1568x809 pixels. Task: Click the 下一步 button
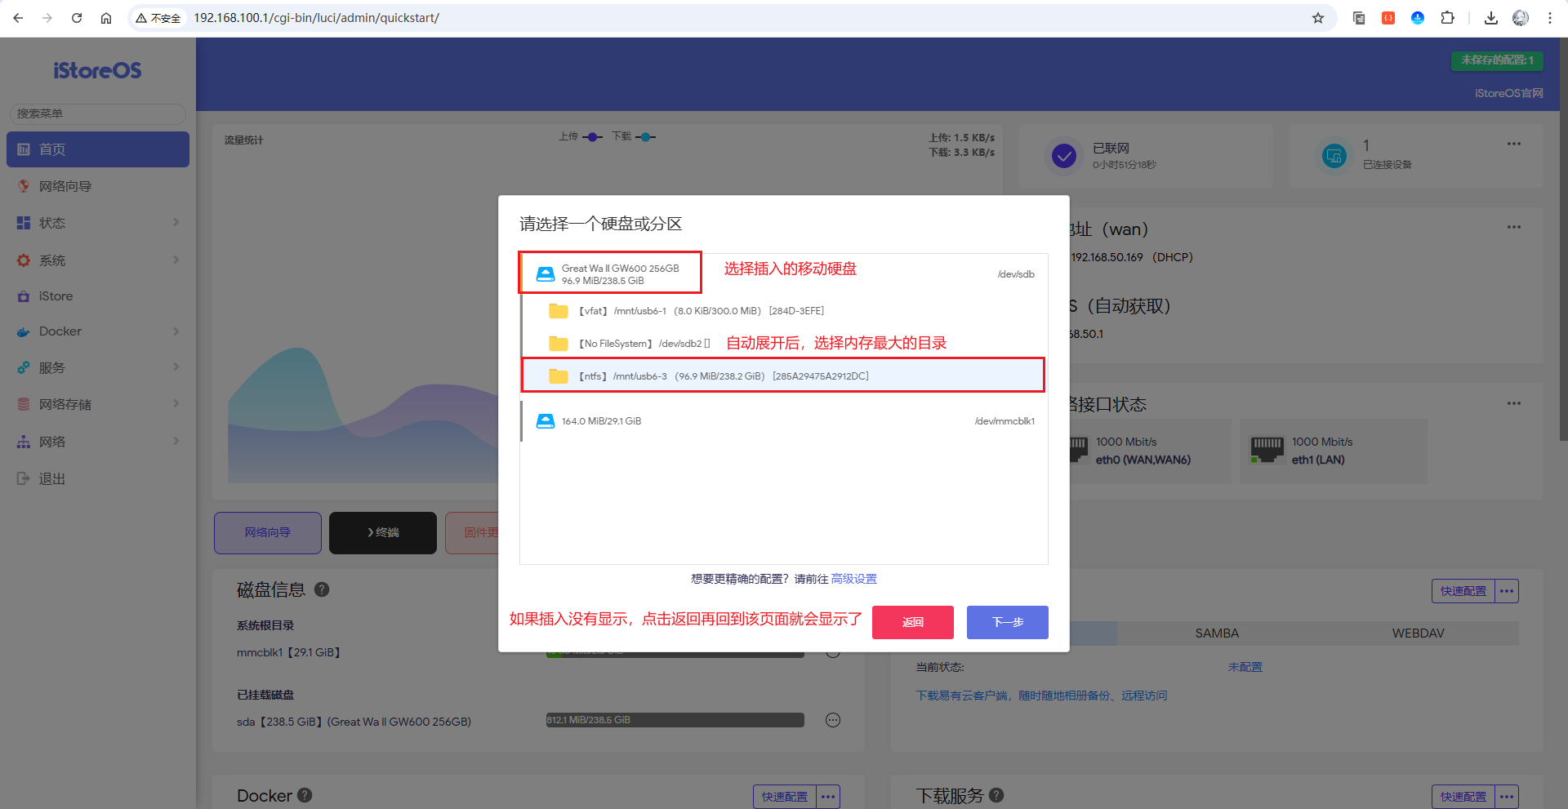pyautogui.click(x=1008, y=622)
